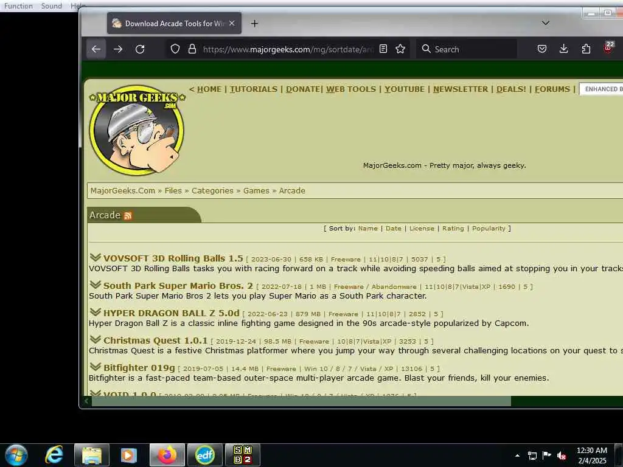Sort the Arcade list by Name
This screenshot has height=467, width=623.
368,229
